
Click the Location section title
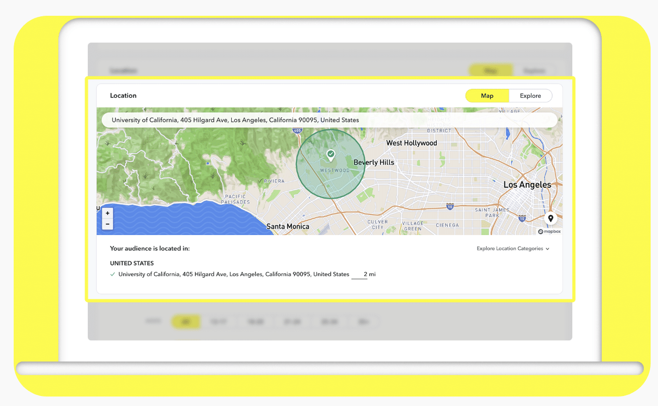pos(123,96)
